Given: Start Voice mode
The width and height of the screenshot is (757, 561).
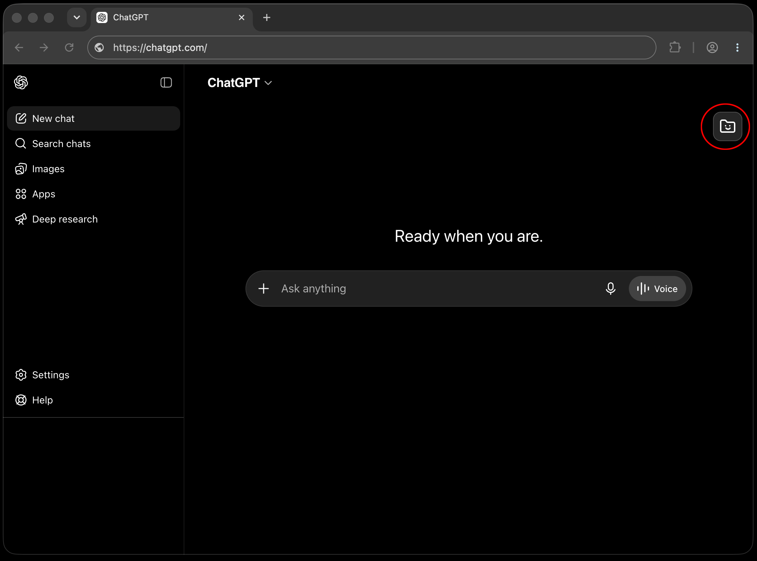Looking at the screenshot, I should pos(657,289).
